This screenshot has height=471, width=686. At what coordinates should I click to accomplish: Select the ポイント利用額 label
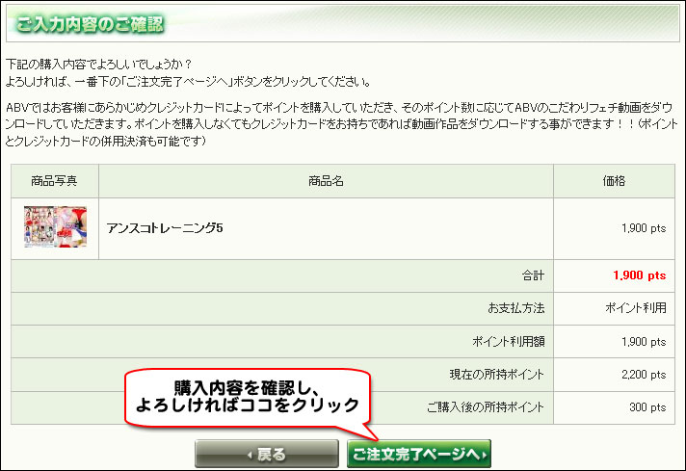pos(509,342)
